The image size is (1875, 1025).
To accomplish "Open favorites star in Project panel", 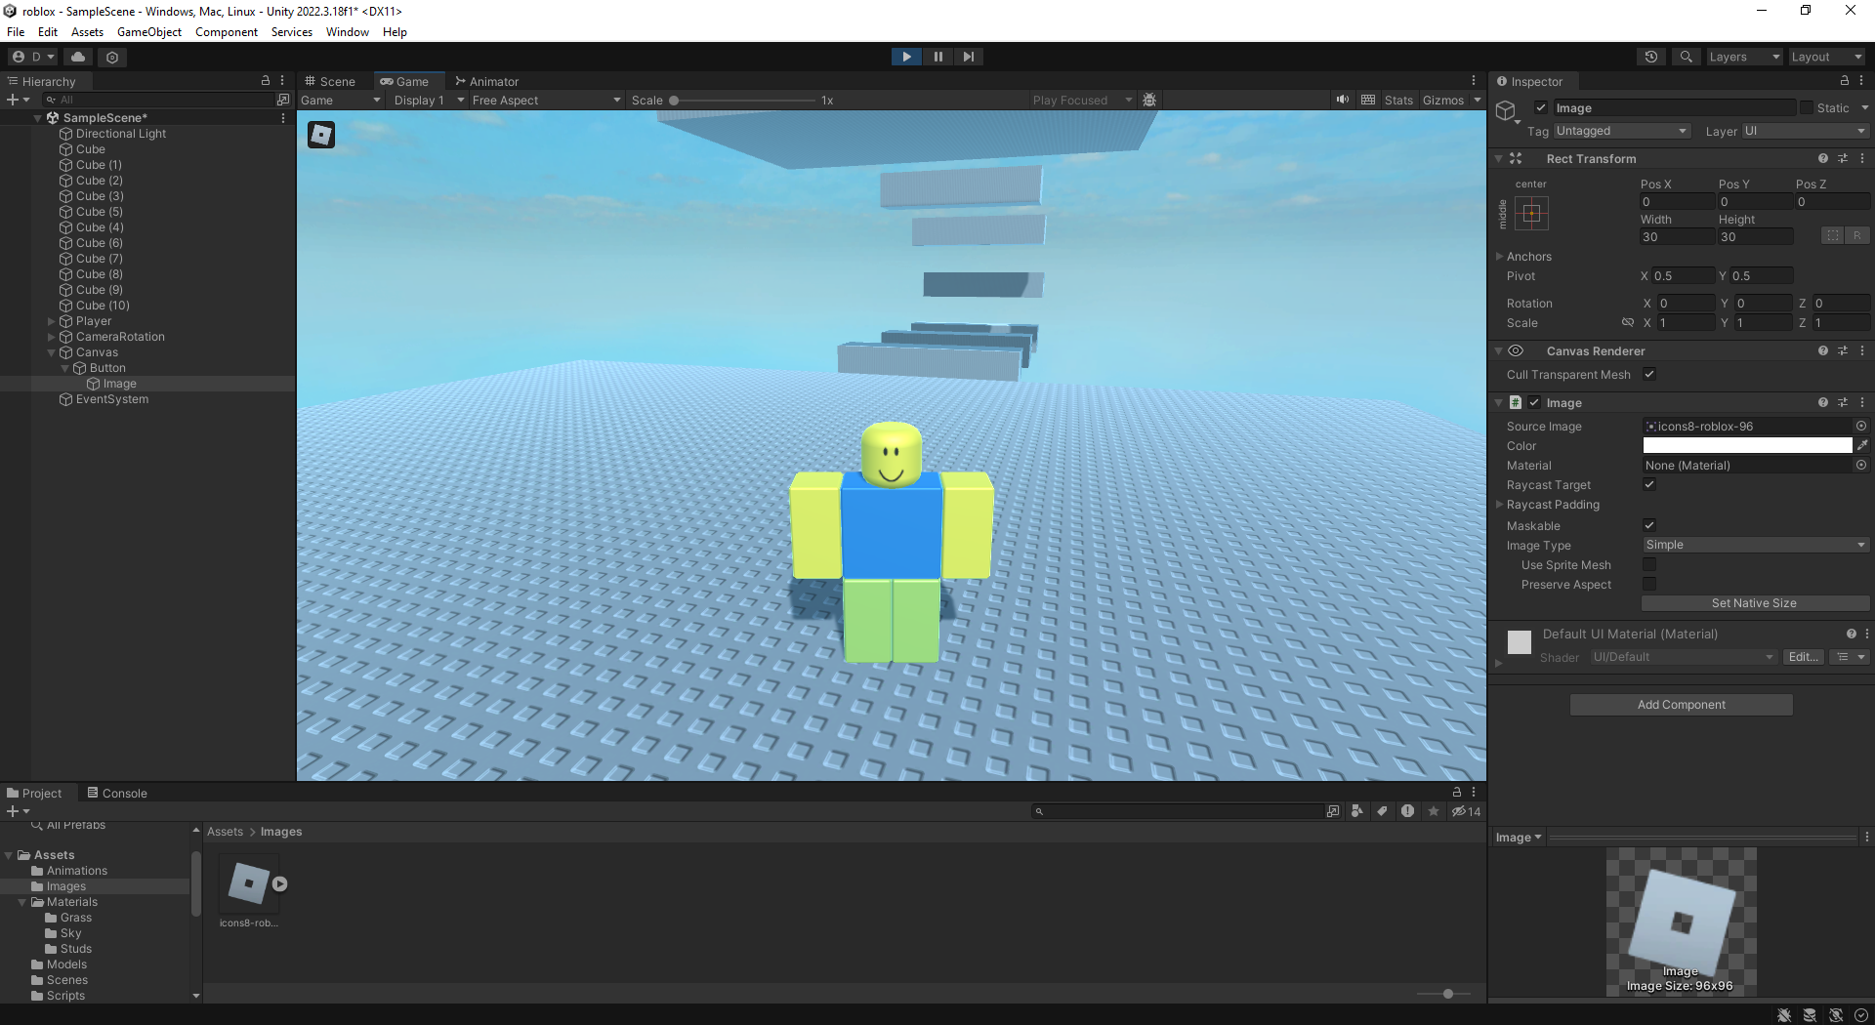I will point(1434,811).
